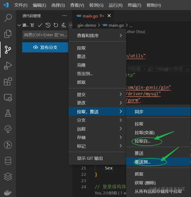
Task: Click the 发布分支 button
Action: pos(45,47)
